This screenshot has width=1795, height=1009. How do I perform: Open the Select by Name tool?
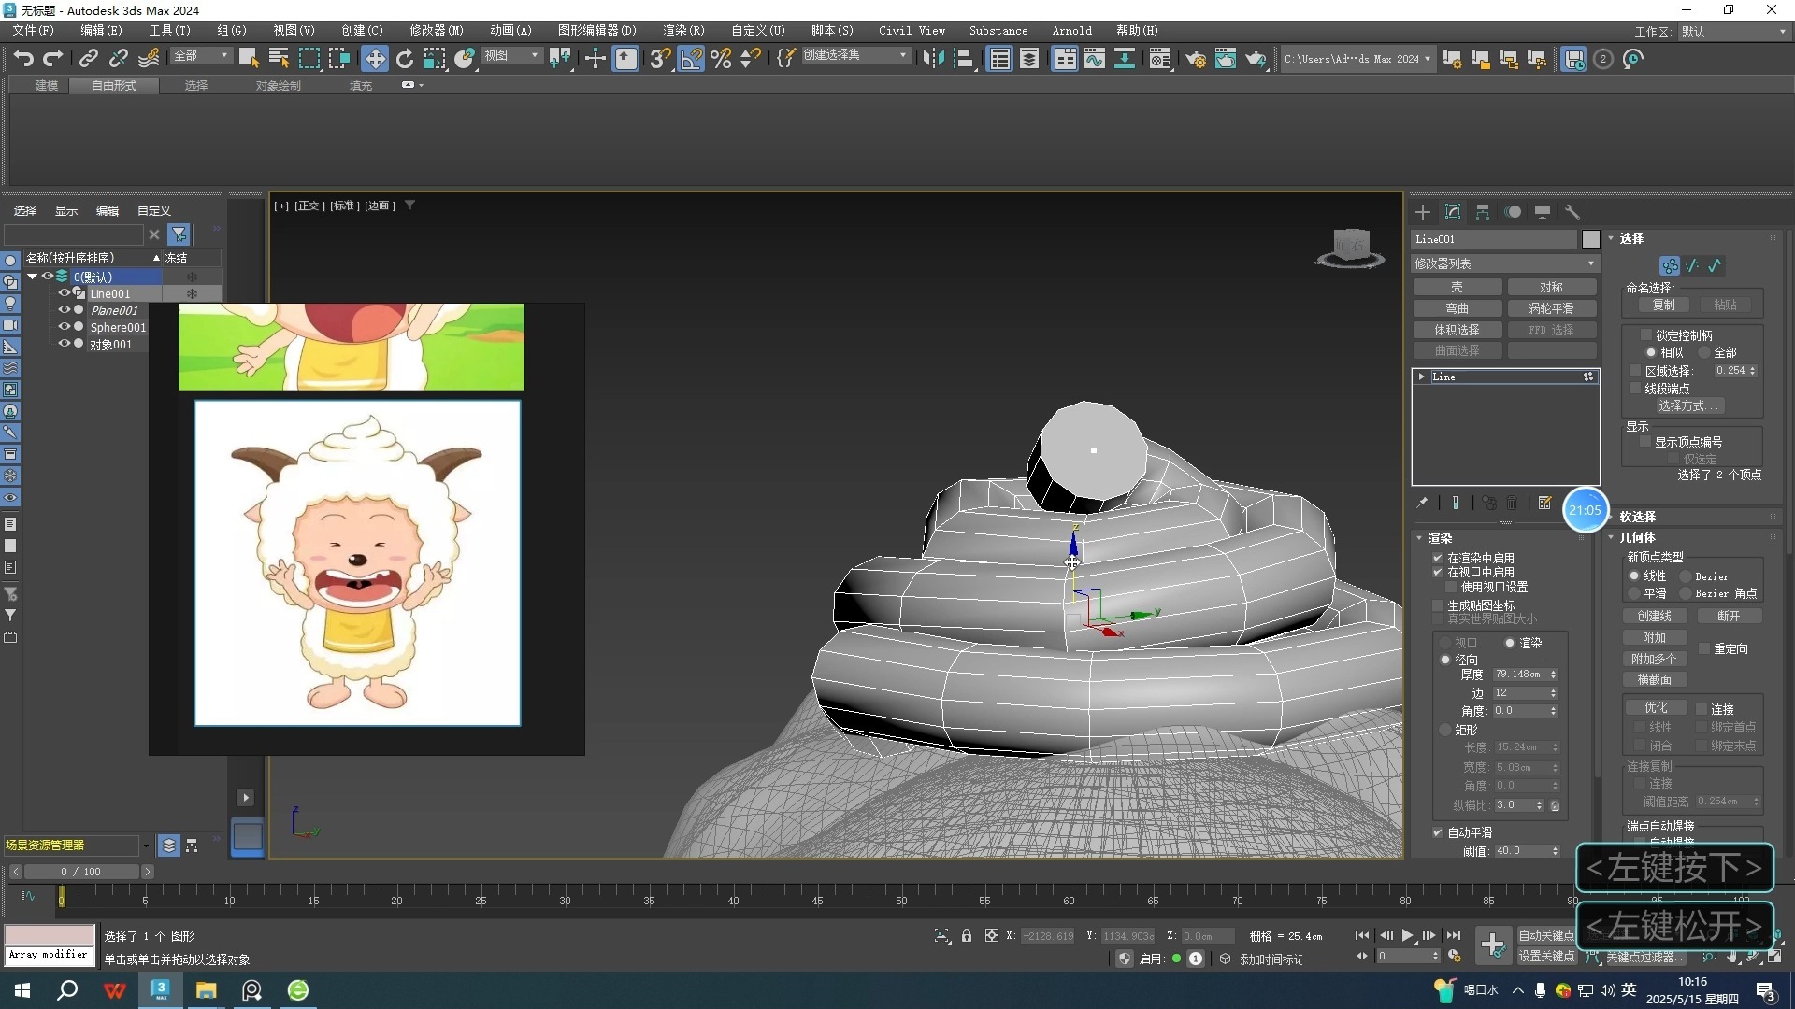pos(279,59)
